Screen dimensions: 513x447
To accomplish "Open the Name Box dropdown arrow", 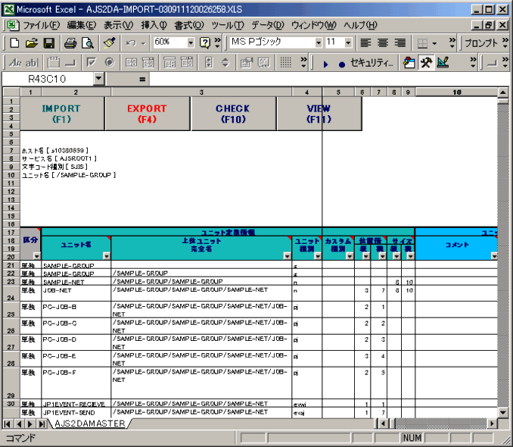I will pyautogui.click(x=98, y=79).
